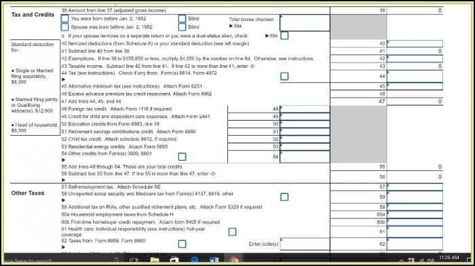
Task: Check 'You were born before Jan. 2, 1952'
Action: tap(65, 18)
